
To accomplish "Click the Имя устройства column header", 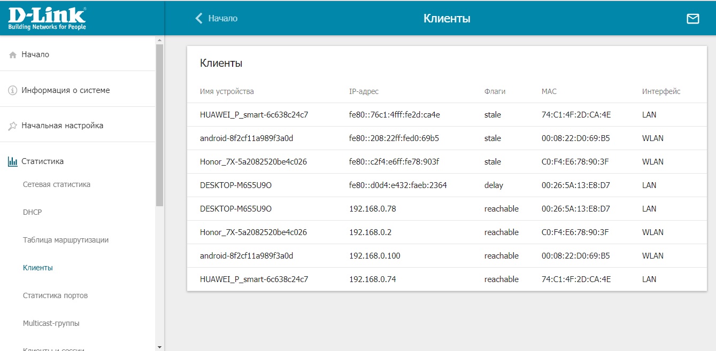I will click(227, 91).
